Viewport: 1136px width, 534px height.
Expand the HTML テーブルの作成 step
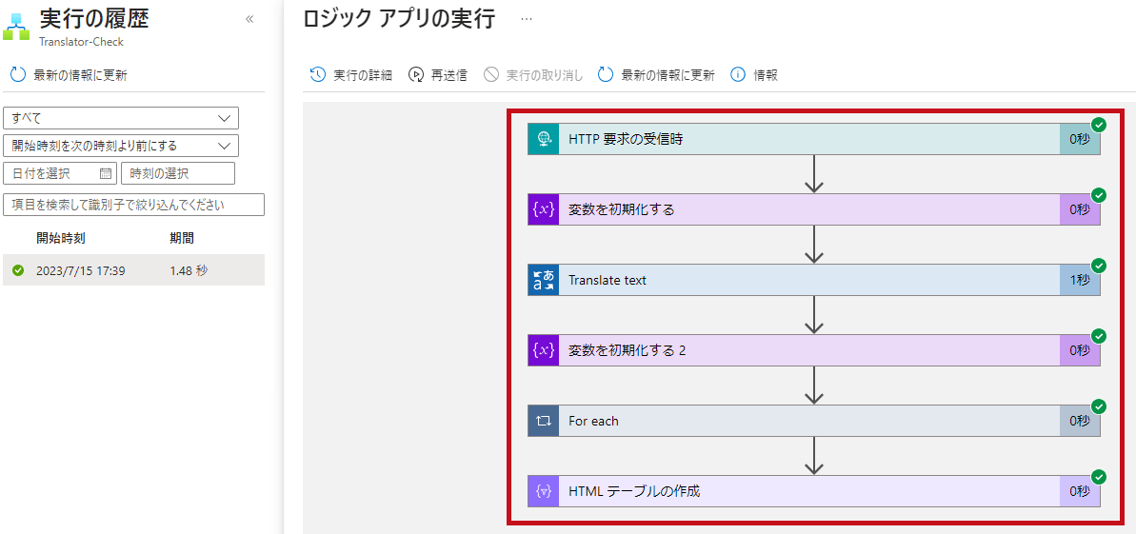[813, 491]
